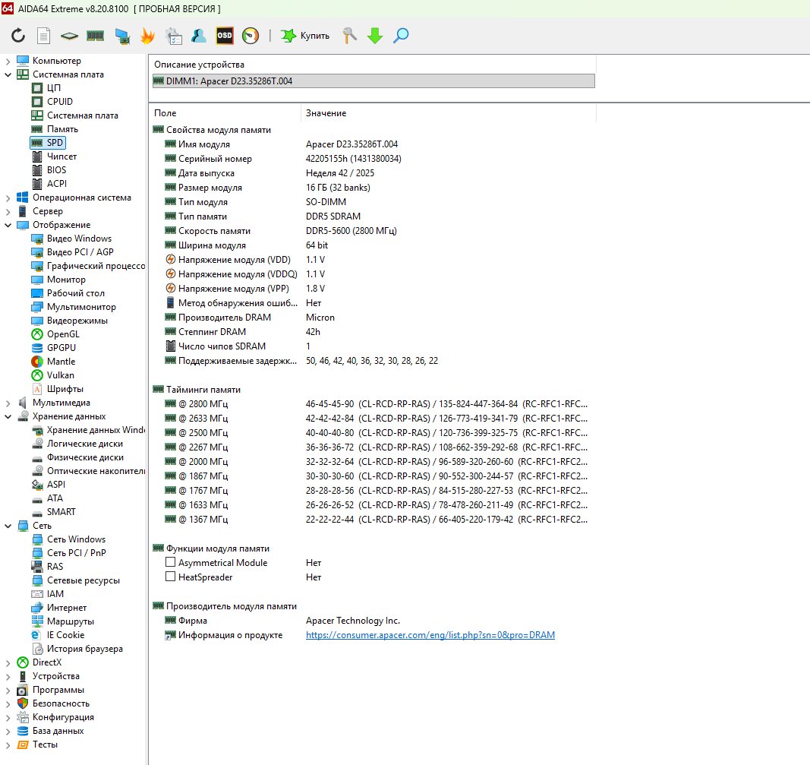Click the Купить (Buy) button
The width and height of the screenshot is (810, 765).
click(x=305, y=36)
